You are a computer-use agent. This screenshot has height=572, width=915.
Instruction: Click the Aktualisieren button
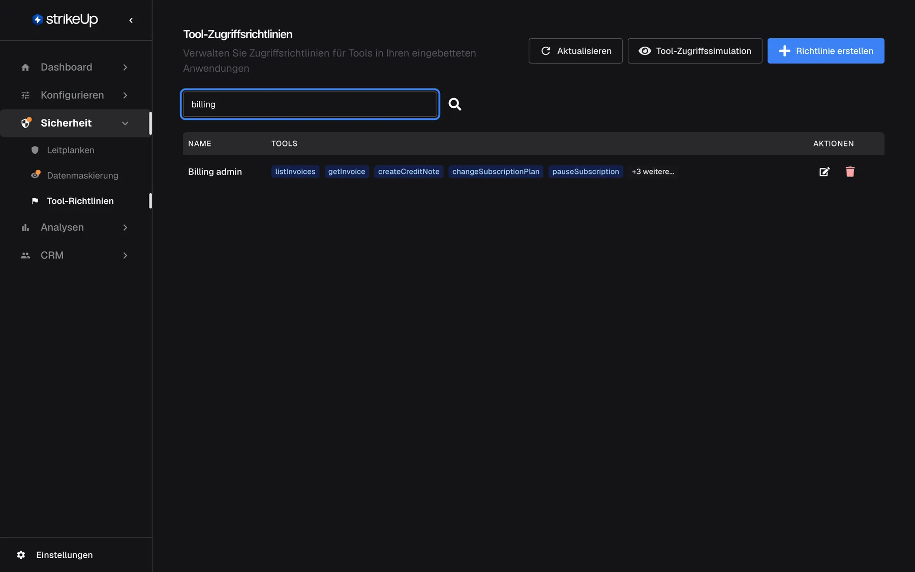[575, 51]
